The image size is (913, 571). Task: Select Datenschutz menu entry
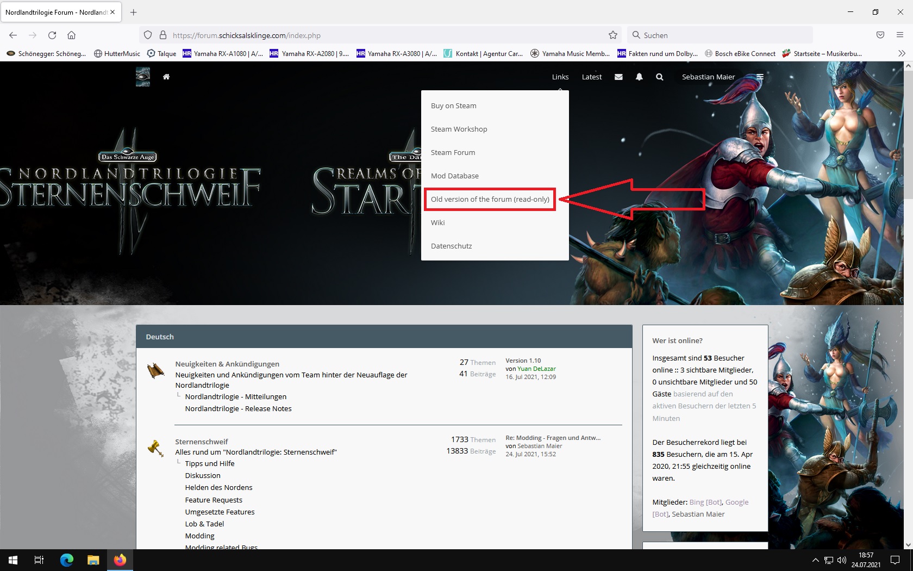pos(495,246)
